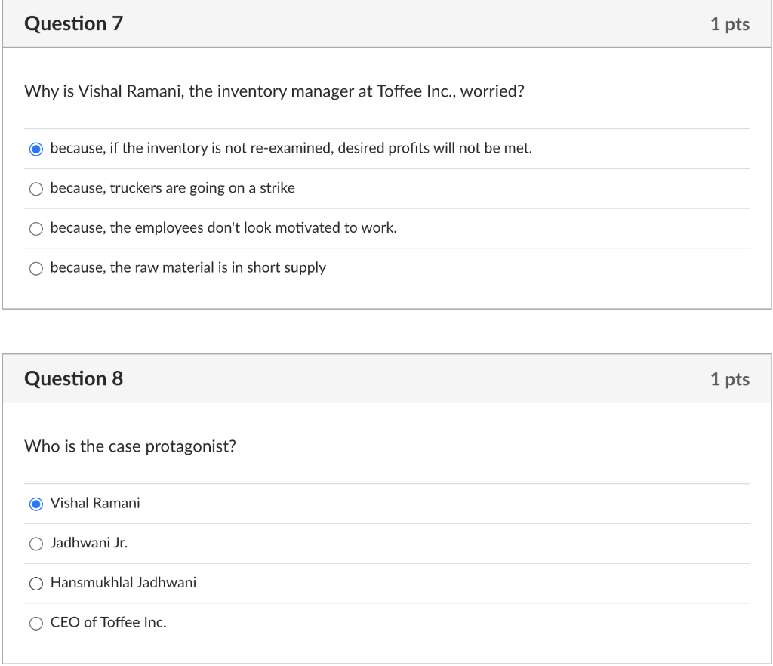Screen dimensions: 773x666
Task: Click the 'CEO of Toffee Inc.' label text
Action: [x=108, y=622]
